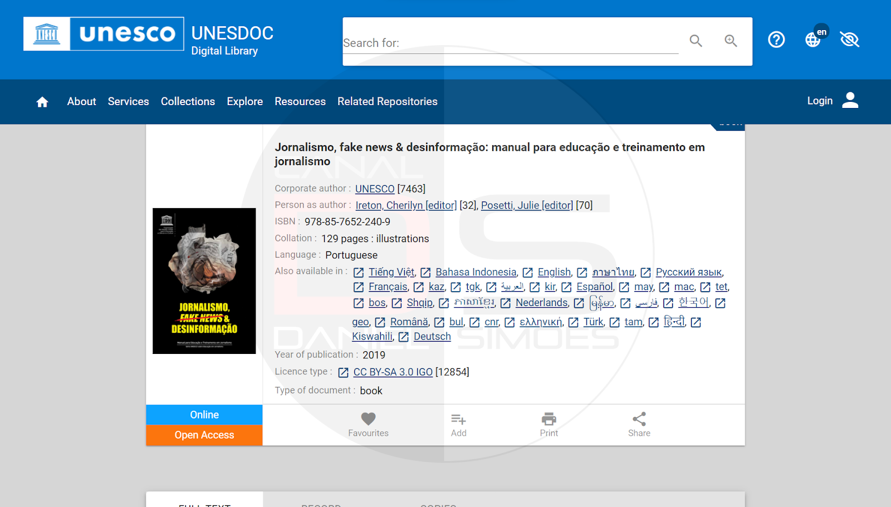Click the Online button
The width and height of the screenshot is (891, 507).
pos(204,415)
